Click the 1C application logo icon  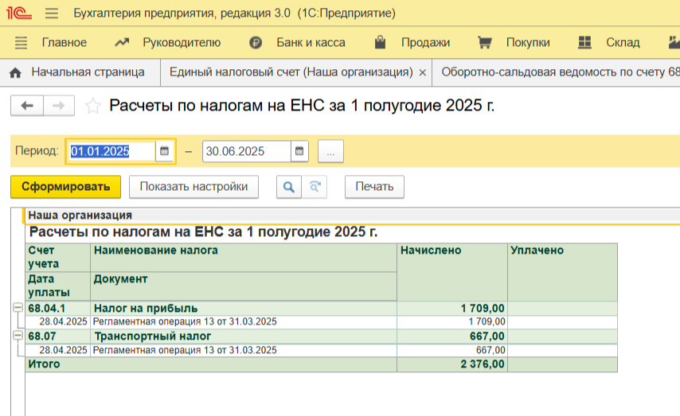[19, 14]
